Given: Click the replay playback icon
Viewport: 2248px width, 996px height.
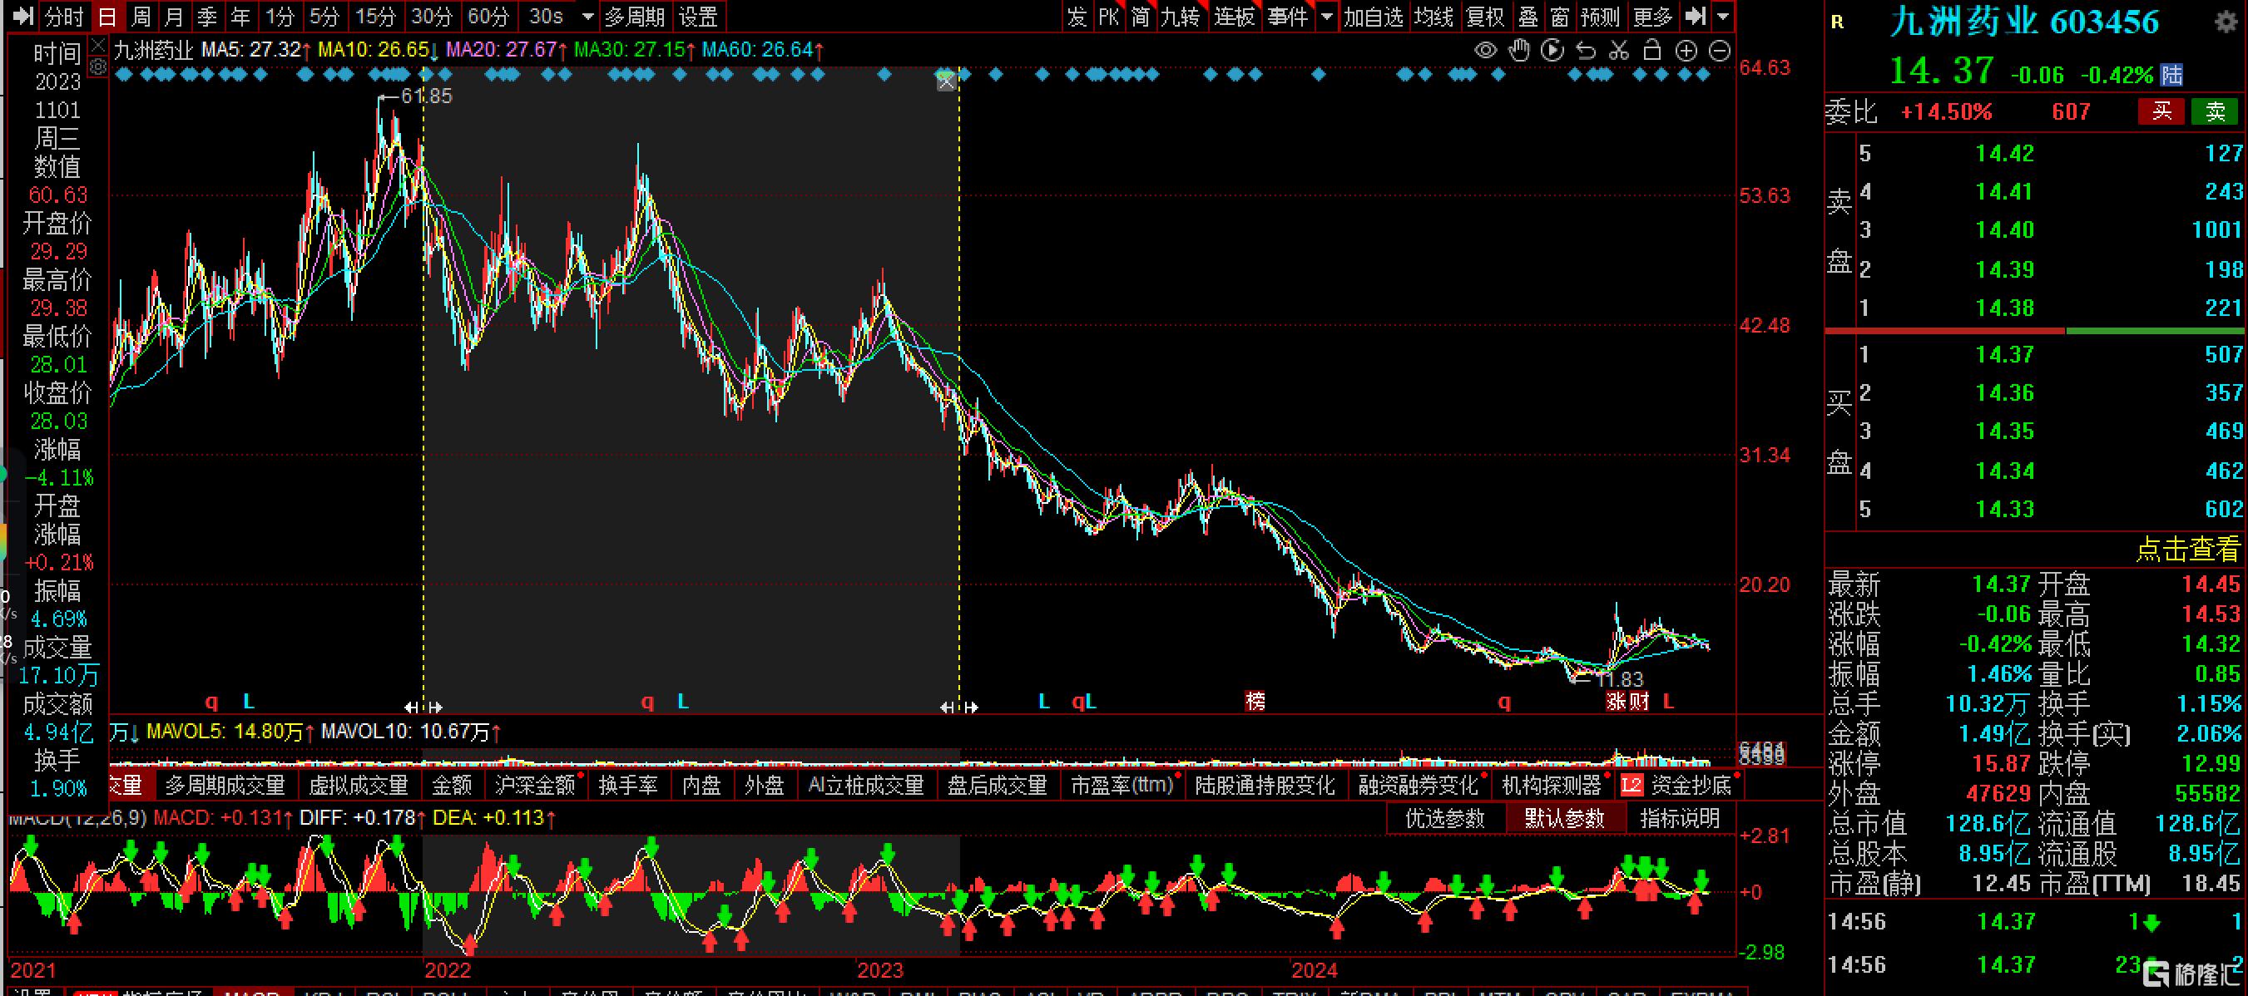Looking at the screenshot, I should 1552,51.
